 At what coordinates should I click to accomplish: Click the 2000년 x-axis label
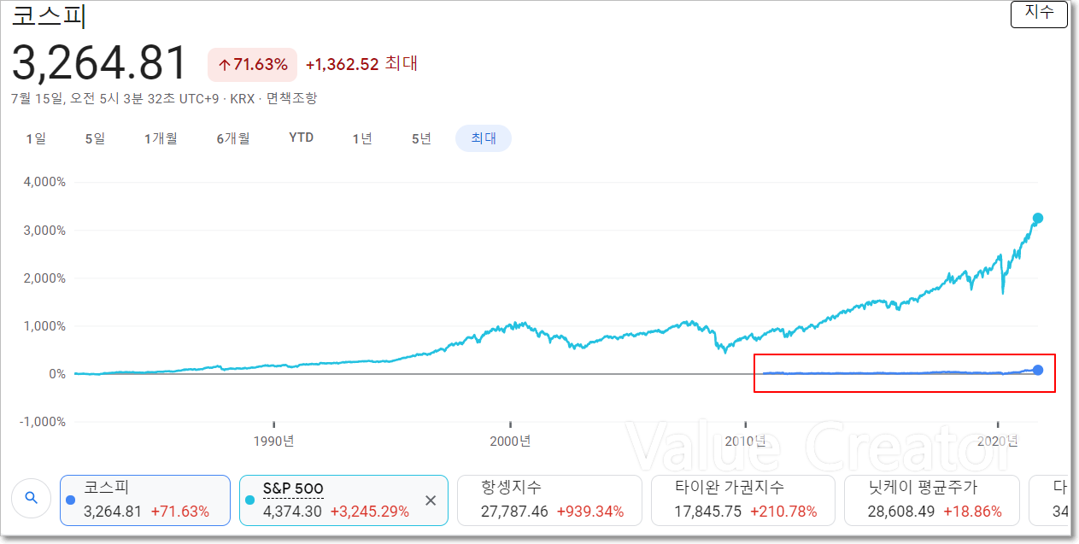pos(511,441)
